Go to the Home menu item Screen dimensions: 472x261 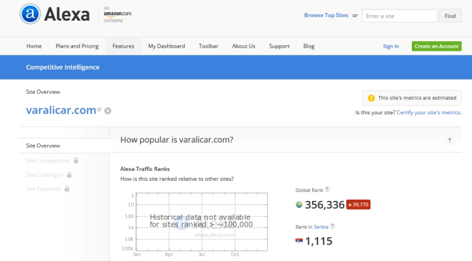coord(34,46)
